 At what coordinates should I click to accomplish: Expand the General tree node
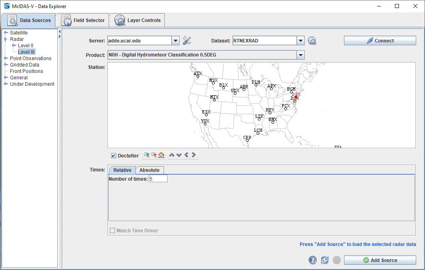tap(6, 77)
